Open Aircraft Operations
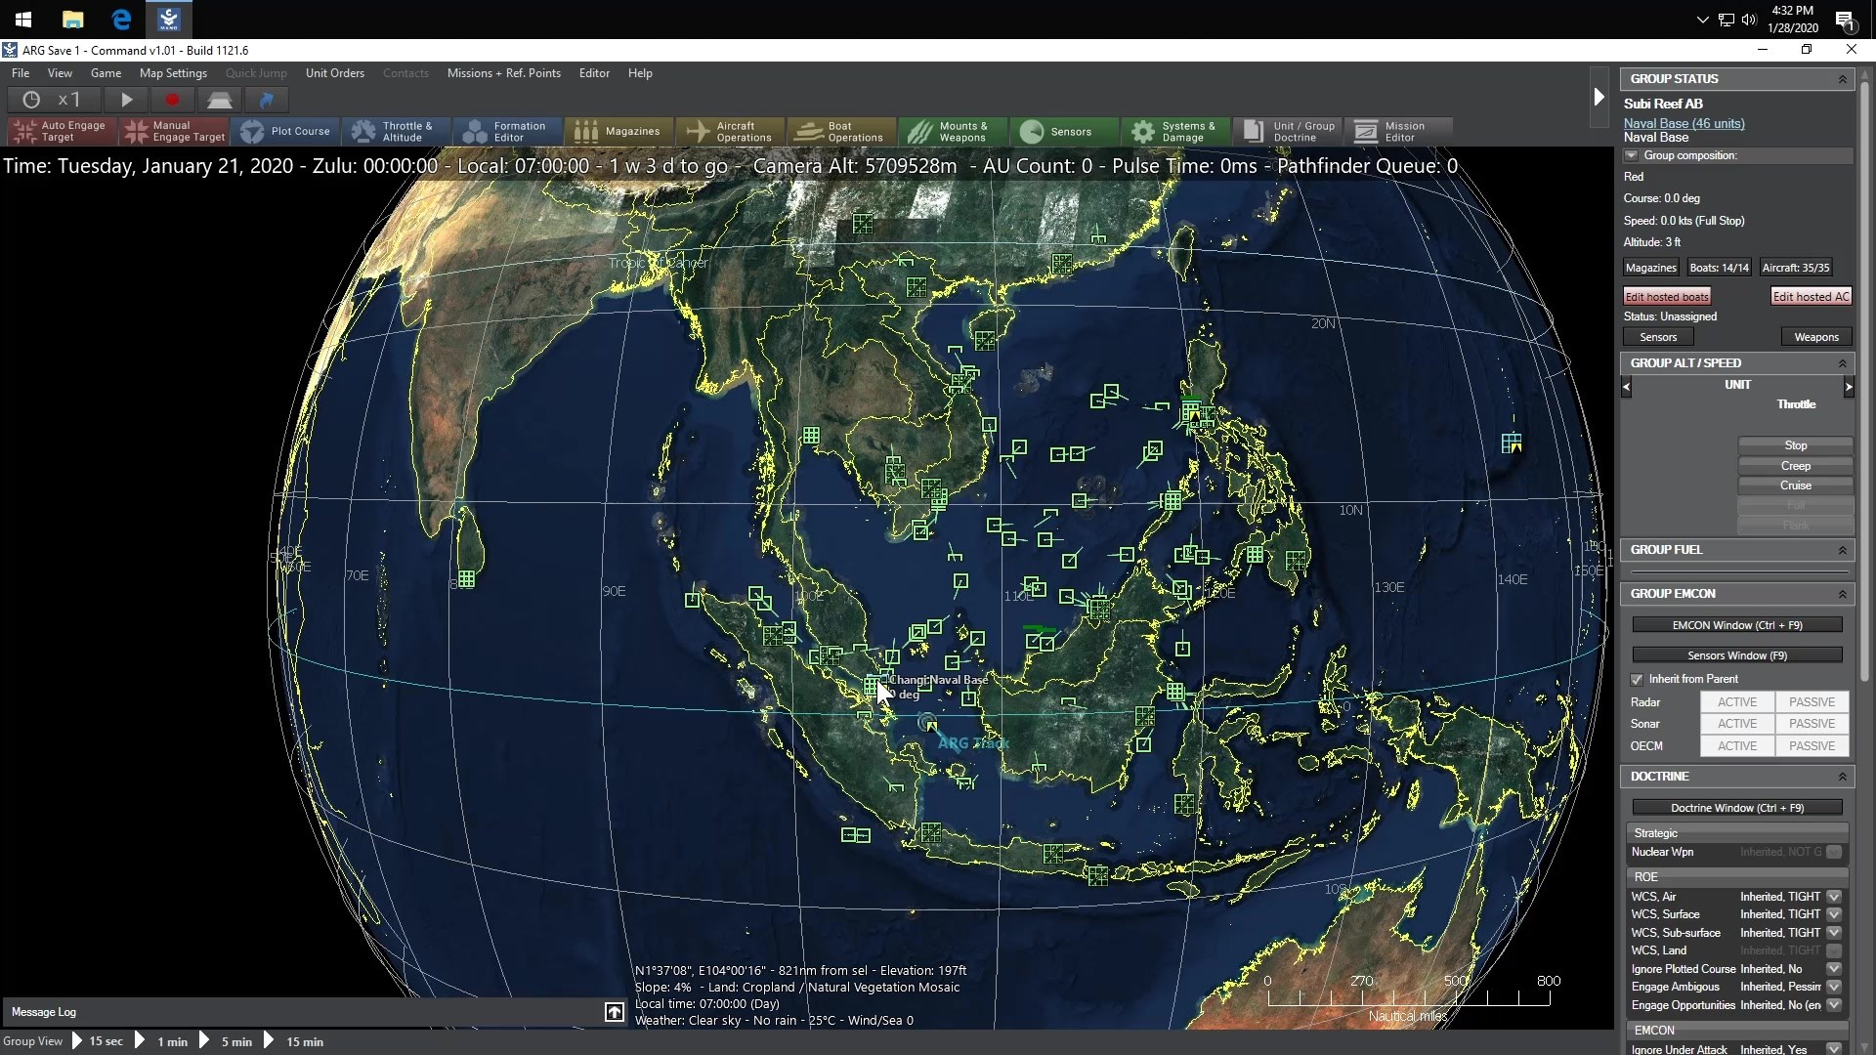The height and width of the screenshot is (1055, 1876). pos(730,131)
